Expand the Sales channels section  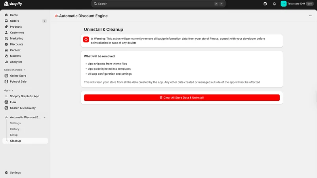[15, 70]
